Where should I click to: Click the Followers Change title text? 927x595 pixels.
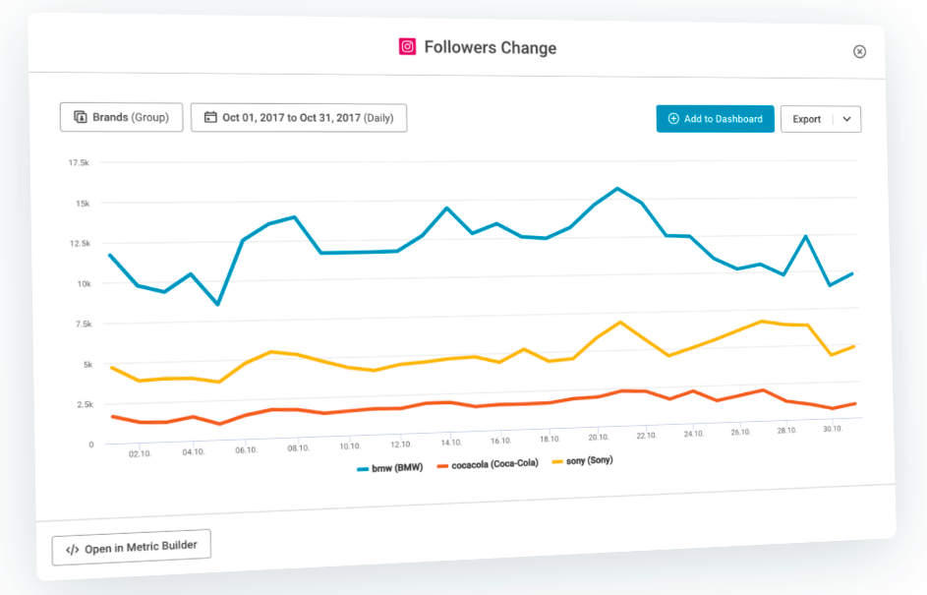tap(491, 47)
